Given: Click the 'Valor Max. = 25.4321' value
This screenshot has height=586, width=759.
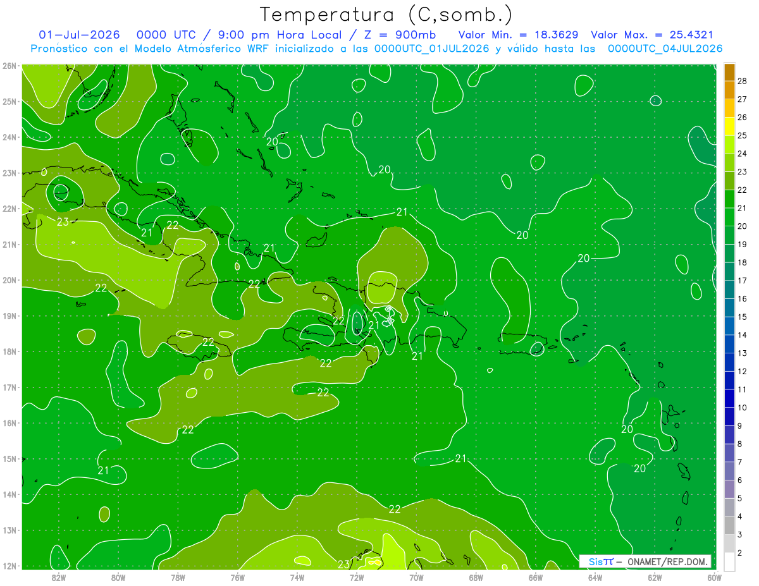Looking at the screenshot, I should pos(652,35).
